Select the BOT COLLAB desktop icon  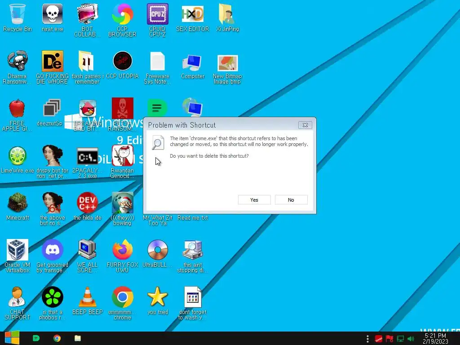(x=88, y=14)
